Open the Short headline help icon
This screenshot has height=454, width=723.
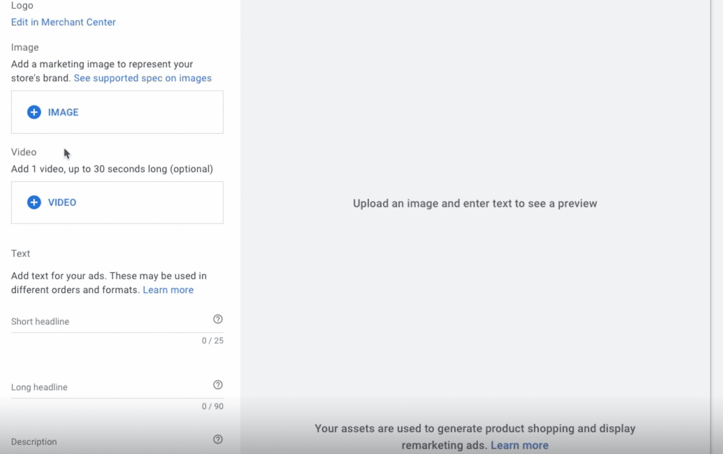(x=218, y=319)
